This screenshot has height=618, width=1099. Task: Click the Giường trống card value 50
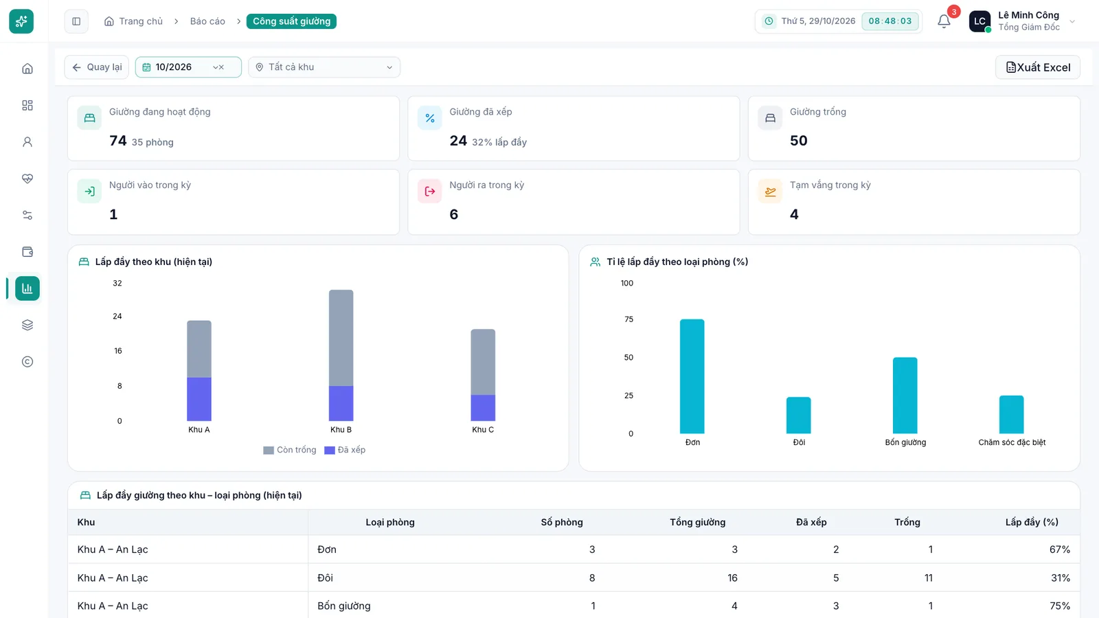(x=799, y=141)
